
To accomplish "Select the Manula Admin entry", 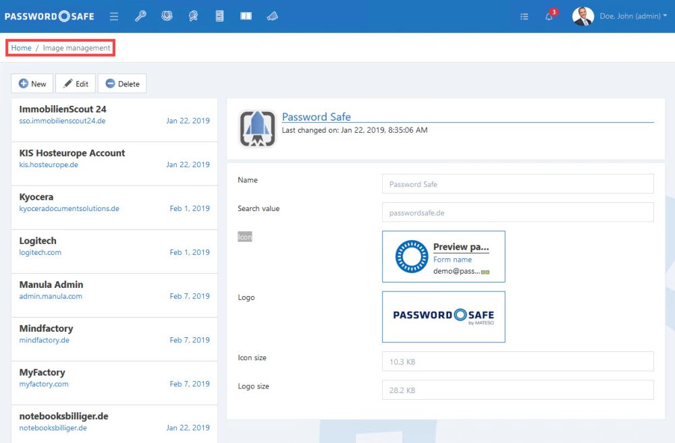I will 115,295.
